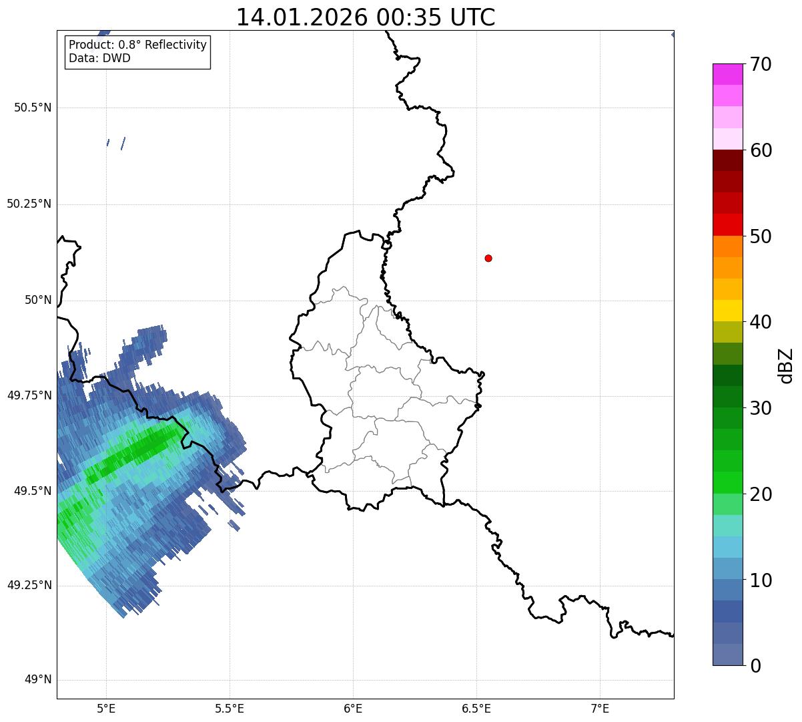Screen dimensions: 802x722
Task: Pick the slate blue swatch just above 0 dBZ
Action: (727, 655)
